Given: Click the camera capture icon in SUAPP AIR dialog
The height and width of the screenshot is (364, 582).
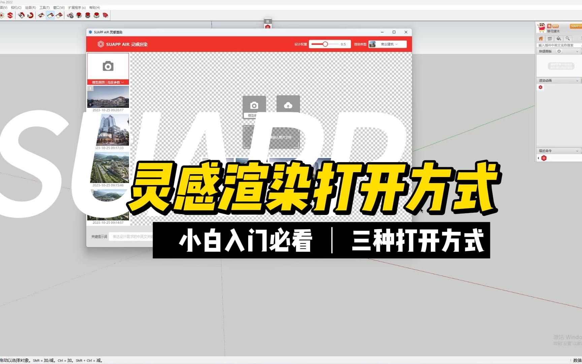Looking at the screenshot, I should (x=254, y=105).
